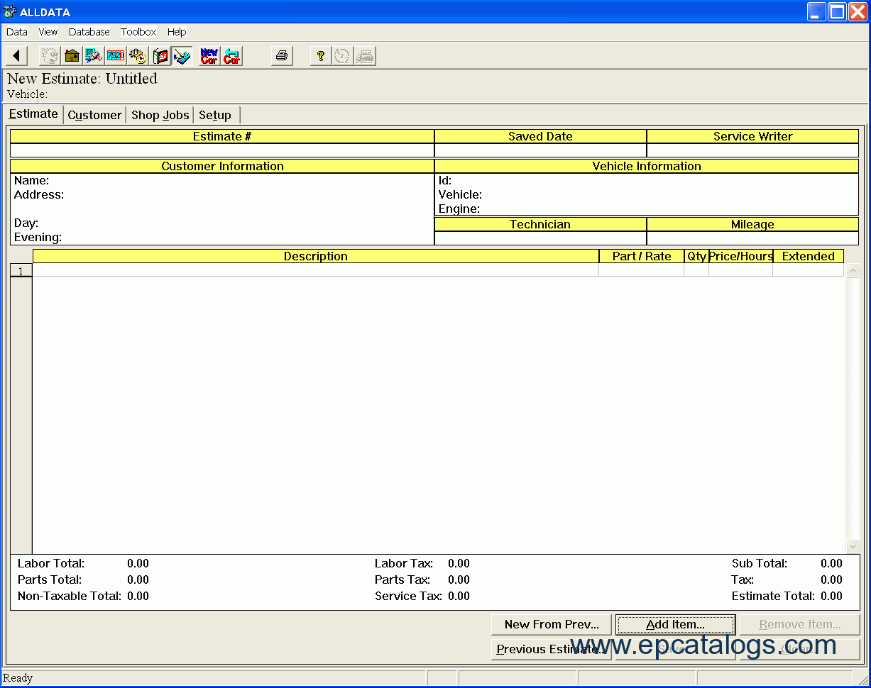Select row header 1 in the items grid
The image size is (871, 688).
(21, 270)
